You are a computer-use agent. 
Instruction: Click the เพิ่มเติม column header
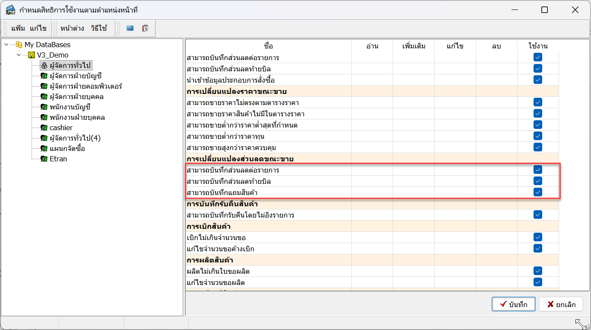click(x=414, y=46)
